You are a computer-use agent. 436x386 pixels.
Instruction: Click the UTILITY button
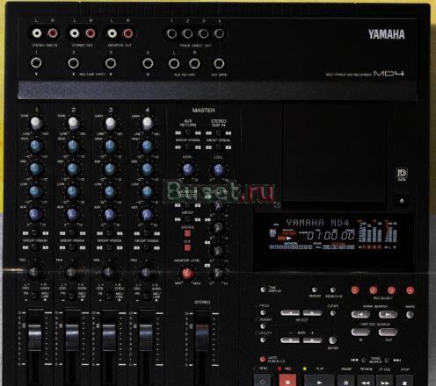(x=263, y=340)
